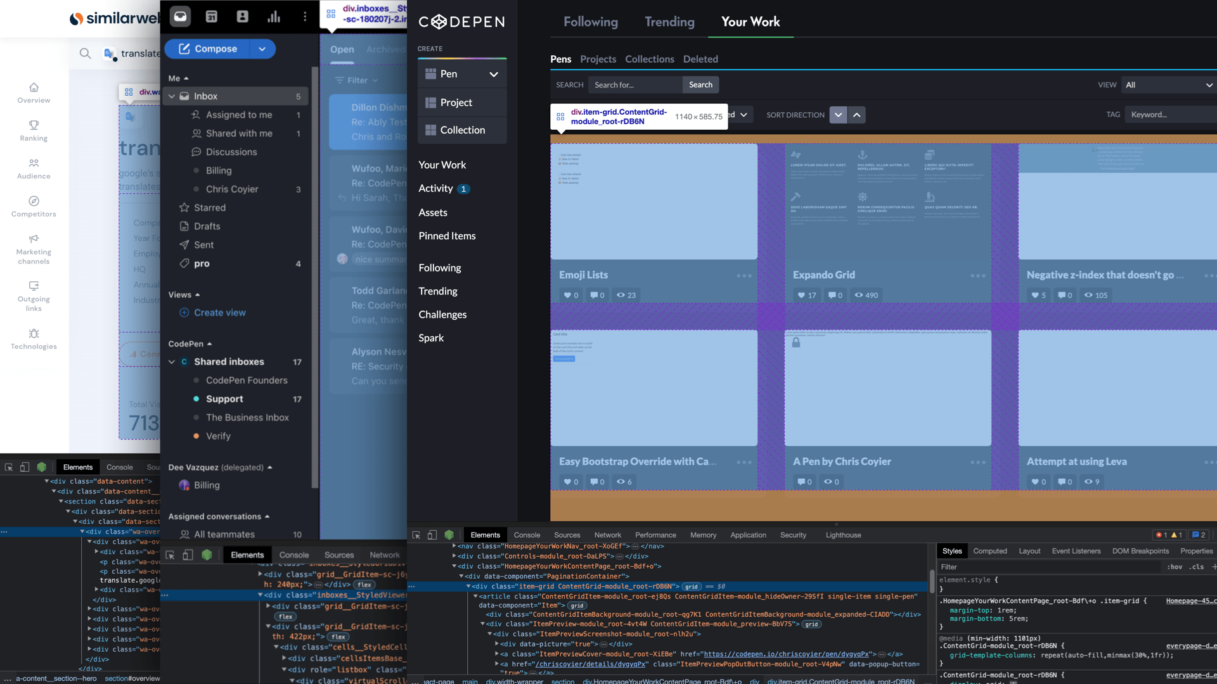This screenshot has width=1217, height=684.
Task: Click the three-dot more menu in mail toolbar
Action: [x=305, y=16]
